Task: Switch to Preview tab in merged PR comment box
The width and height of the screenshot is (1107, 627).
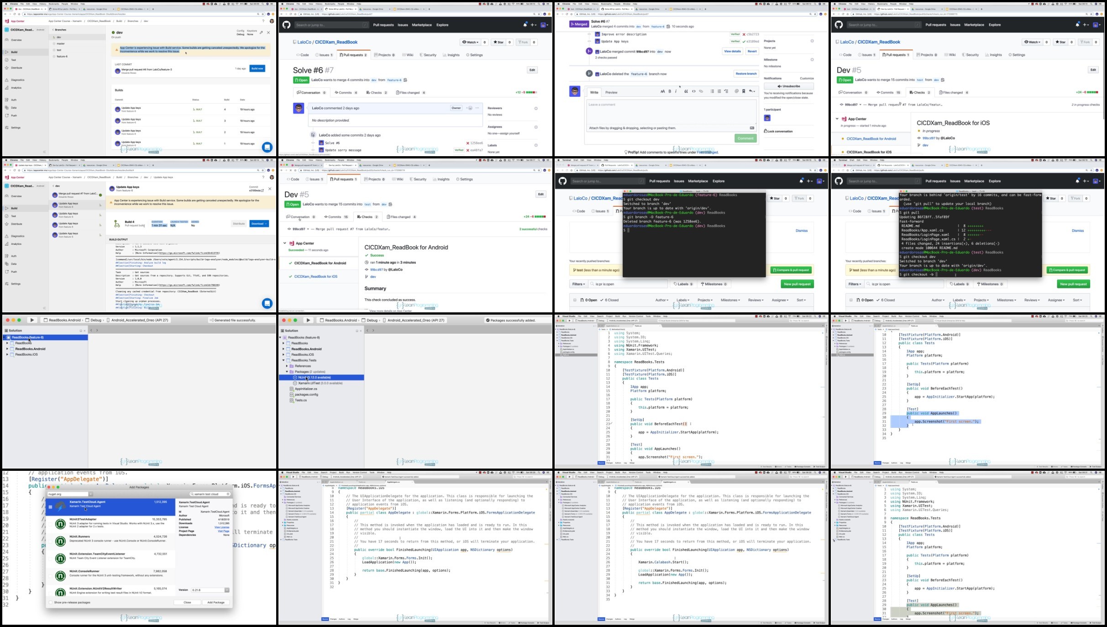Action: click(x=611, y=92)
